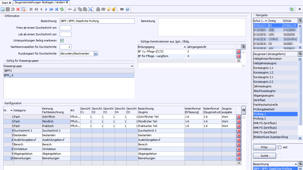The width and height of the screenshot is (303, 170).
Task: Click the light bulb hint icon
Action: (108, 9)
